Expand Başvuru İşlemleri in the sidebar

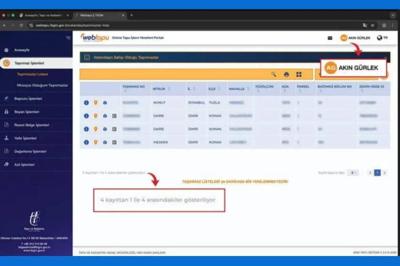[x=28, y=99]
